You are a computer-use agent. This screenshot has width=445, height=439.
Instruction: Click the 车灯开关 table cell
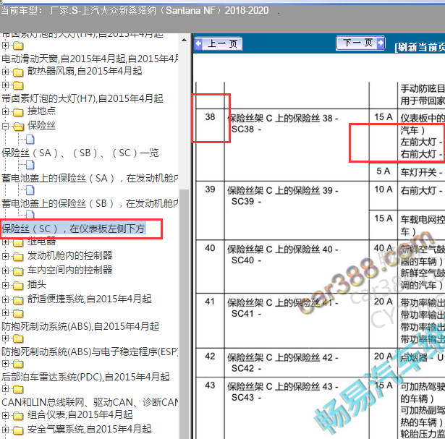click(421, 172)
